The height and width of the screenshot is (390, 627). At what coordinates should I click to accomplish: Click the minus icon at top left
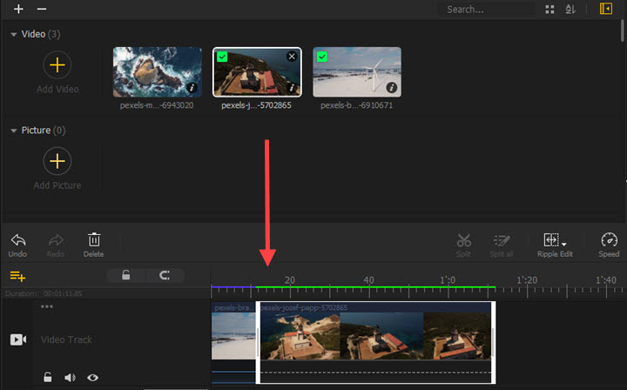[x=42, y=9]
